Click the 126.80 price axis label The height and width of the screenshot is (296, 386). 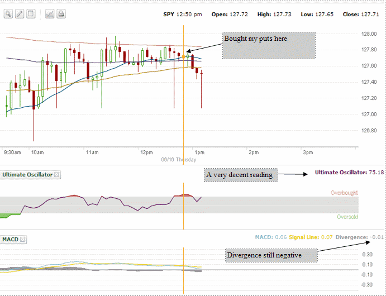[369, 130]
